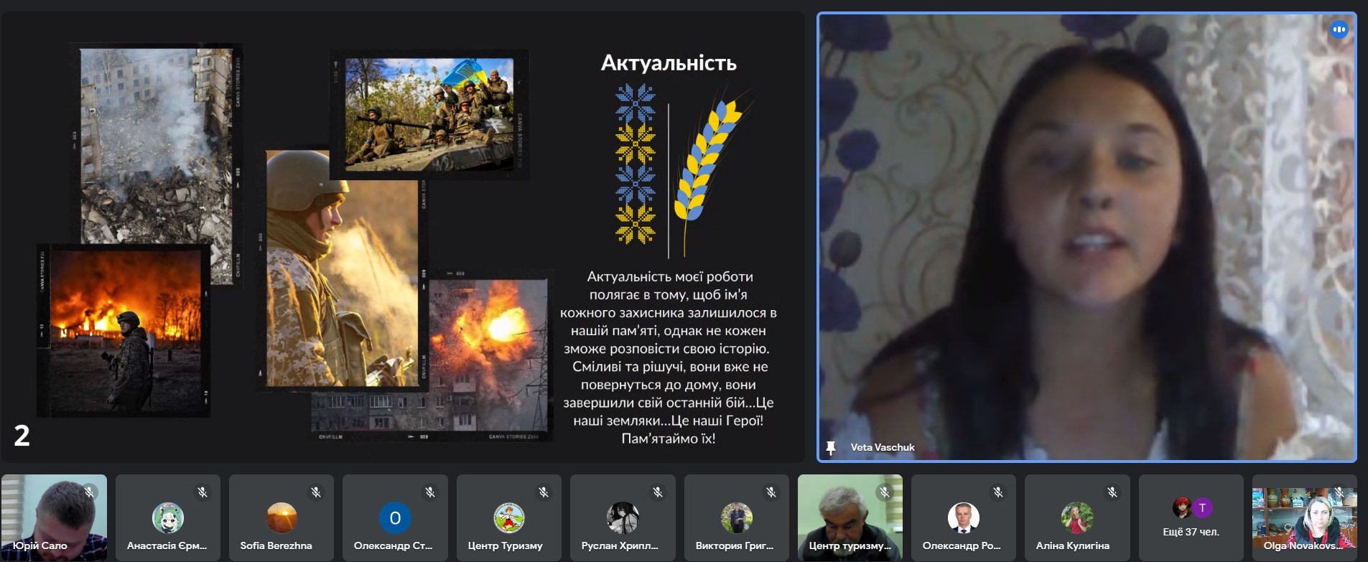Click the pin icon beside Veta Vaschuk
Image resolution: width=1368 pixels, height=562 pixels.
[x=831, y=448]
